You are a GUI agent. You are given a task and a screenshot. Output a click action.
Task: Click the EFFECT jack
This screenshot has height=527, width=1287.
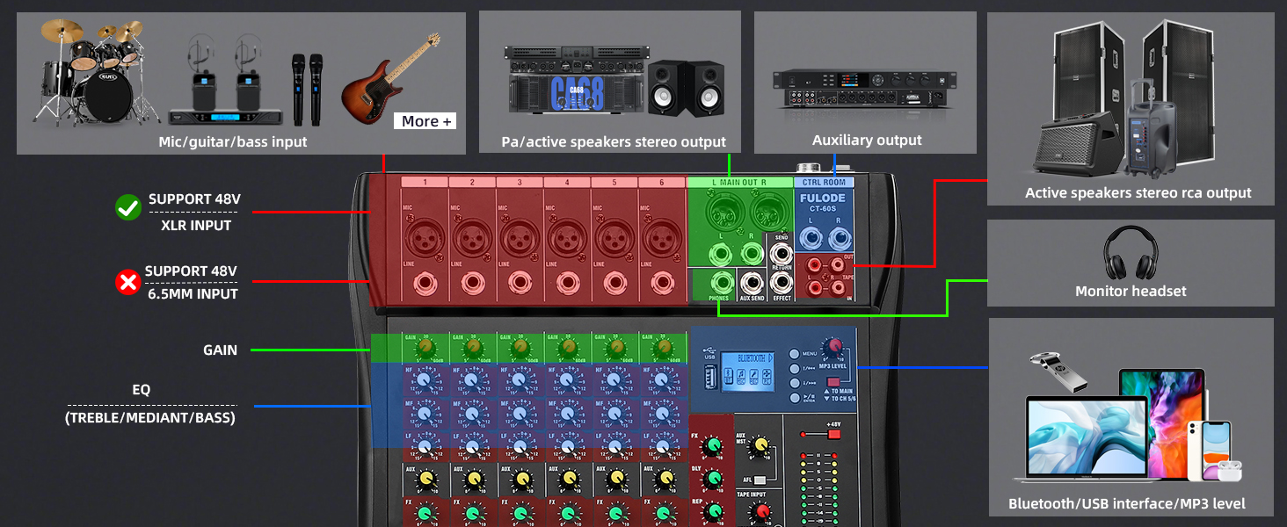[x=782, y=283]
